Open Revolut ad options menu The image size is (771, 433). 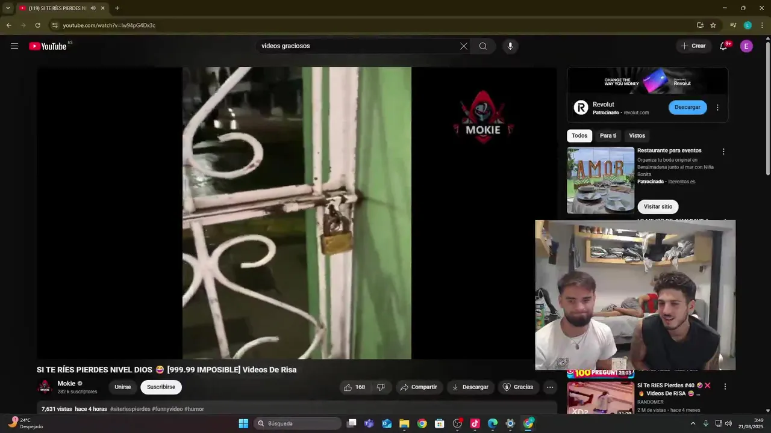(x=717, y=108)
